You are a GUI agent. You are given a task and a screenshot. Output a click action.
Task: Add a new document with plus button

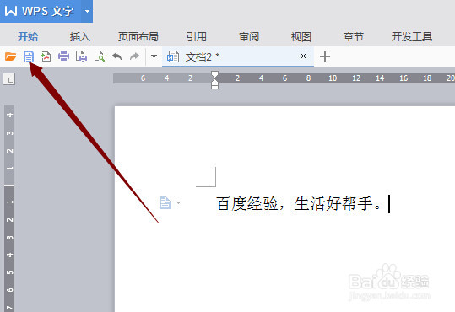point(325,56)
